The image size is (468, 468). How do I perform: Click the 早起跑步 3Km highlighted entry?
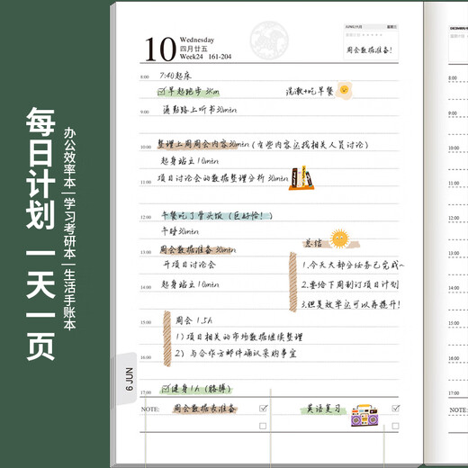pyautogui.click(x=193, y=92)
